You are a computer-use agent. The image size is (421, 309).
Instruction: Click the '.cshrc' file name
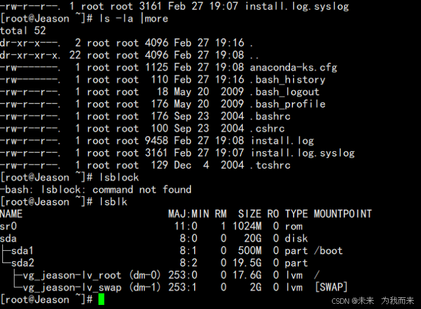267,129
